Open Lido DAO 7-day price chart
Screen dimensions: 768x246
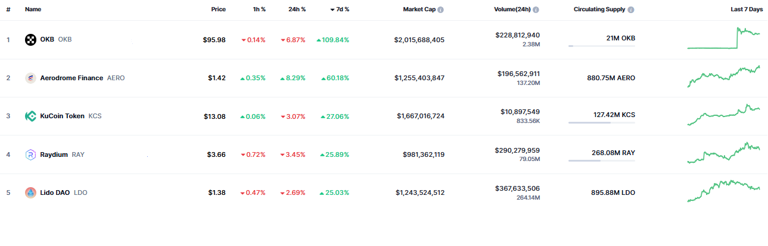coord(724,191)
